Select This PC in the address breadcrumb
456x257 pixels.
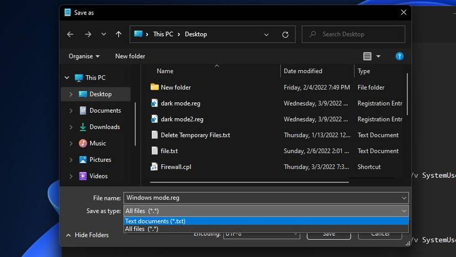point(163,34)
